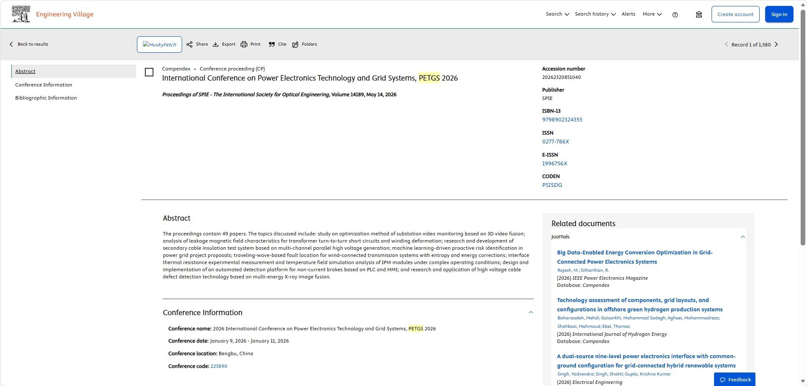Click the page vertical scrollbar
Viewport: 807px width, 386px height.
point(803,127)
